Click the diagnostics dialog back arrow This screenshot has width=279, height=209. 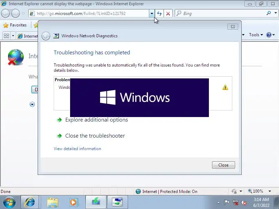coord(46,36)
